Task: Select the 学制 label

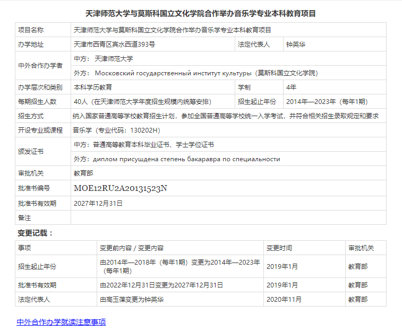Action: [244, 88]
